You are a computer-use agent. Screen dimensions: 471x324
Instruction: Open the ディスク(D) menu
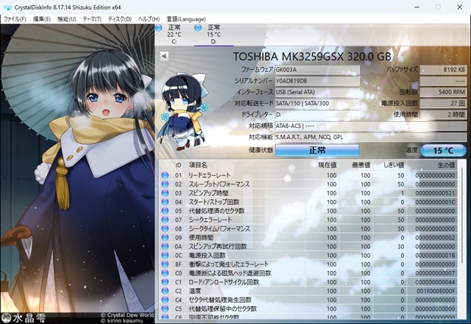click(x=121, y=18)
